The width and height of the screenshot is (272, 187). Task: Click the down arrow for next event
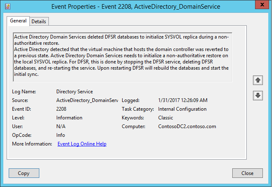point(258,95)
